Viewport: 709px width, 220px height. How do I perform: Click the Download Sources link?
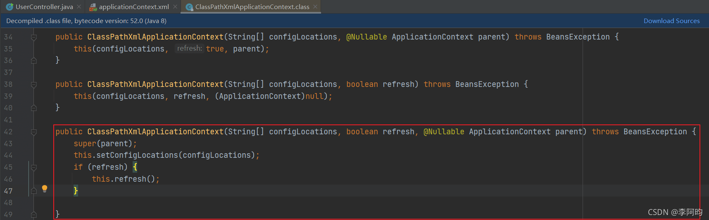tap(671, 21)
